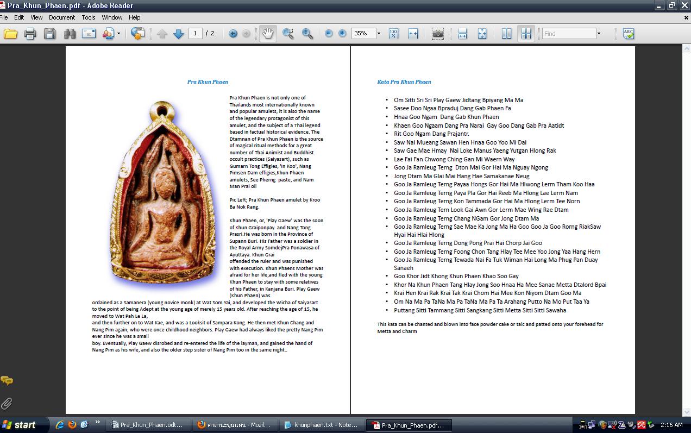Click the 35% zoom value field

tap(363, 34)
